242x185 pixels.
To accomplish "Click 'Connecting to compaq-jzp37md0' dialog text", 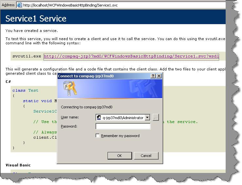I will click(87, 107).
